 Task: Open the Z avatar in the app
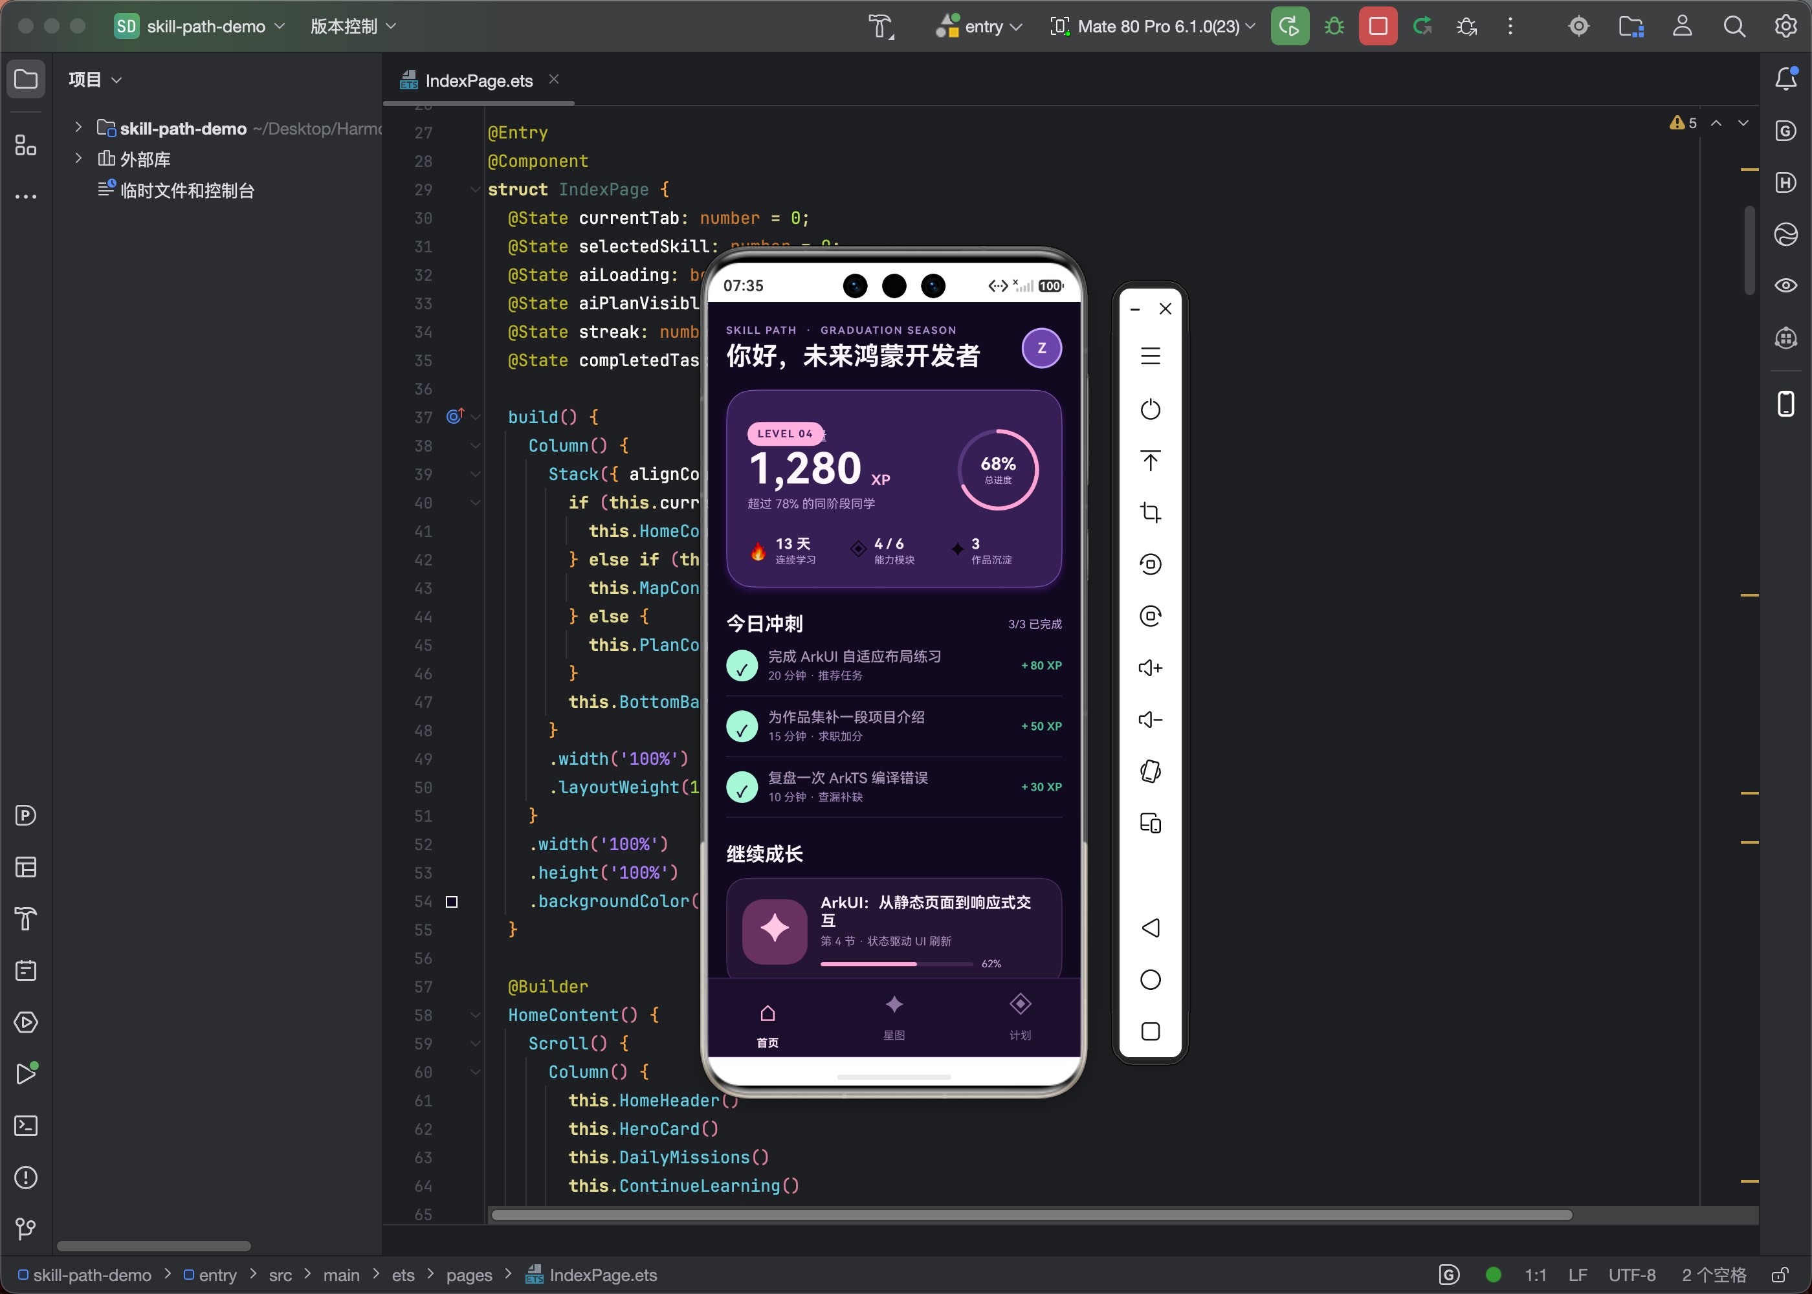[x=1041, y=348]
